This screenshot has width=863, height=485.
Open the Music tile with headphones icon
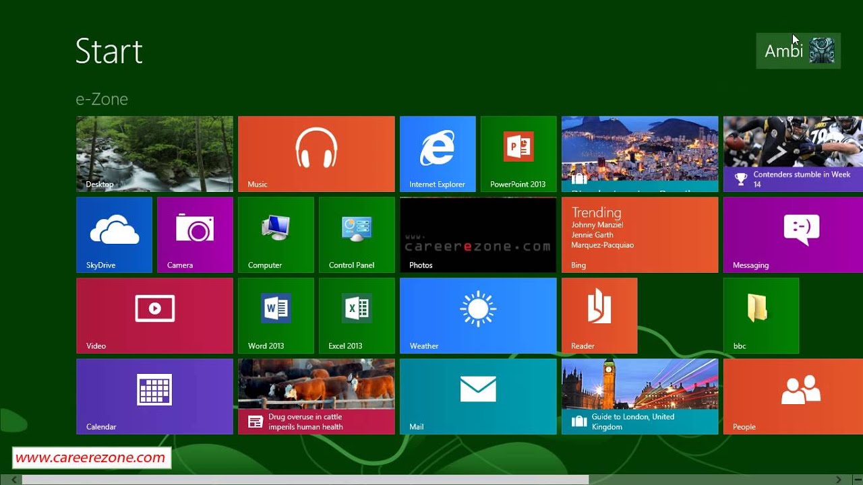point(316,154)
